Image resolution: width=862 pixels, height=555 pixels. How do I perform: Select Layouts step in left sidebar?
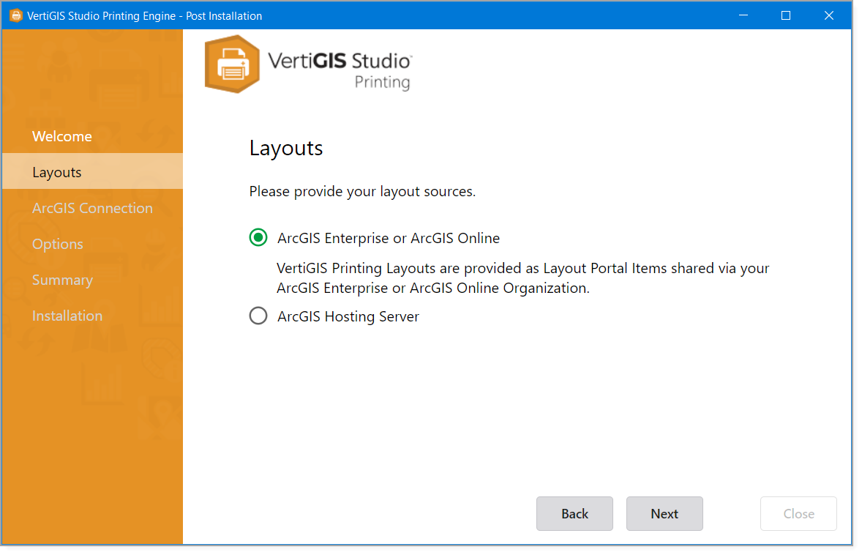[x=57, y=172]
